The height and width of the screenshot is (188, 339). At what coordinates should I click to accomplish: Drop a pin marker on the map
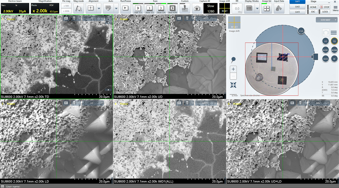pos(233,60)
